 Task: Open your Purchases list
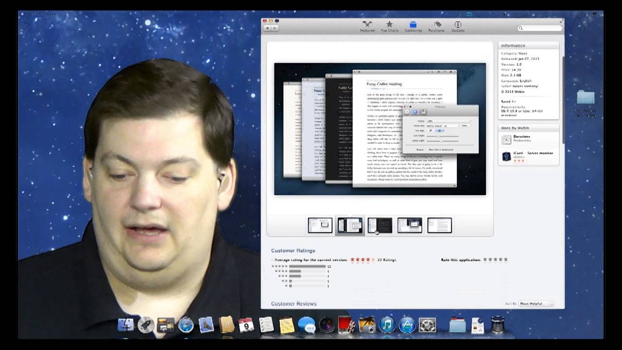tap(436, 25)
